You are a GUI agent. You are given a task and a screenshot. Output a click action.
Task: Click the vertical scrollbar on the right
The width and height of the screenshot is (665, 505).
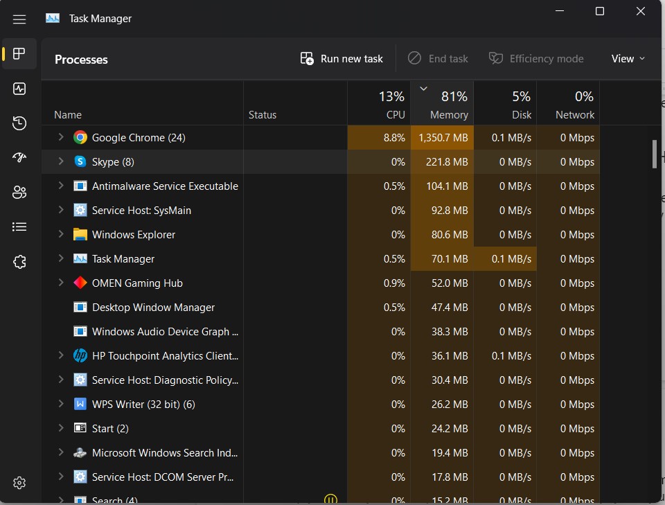pyautogui.click(x=653, y=154)
